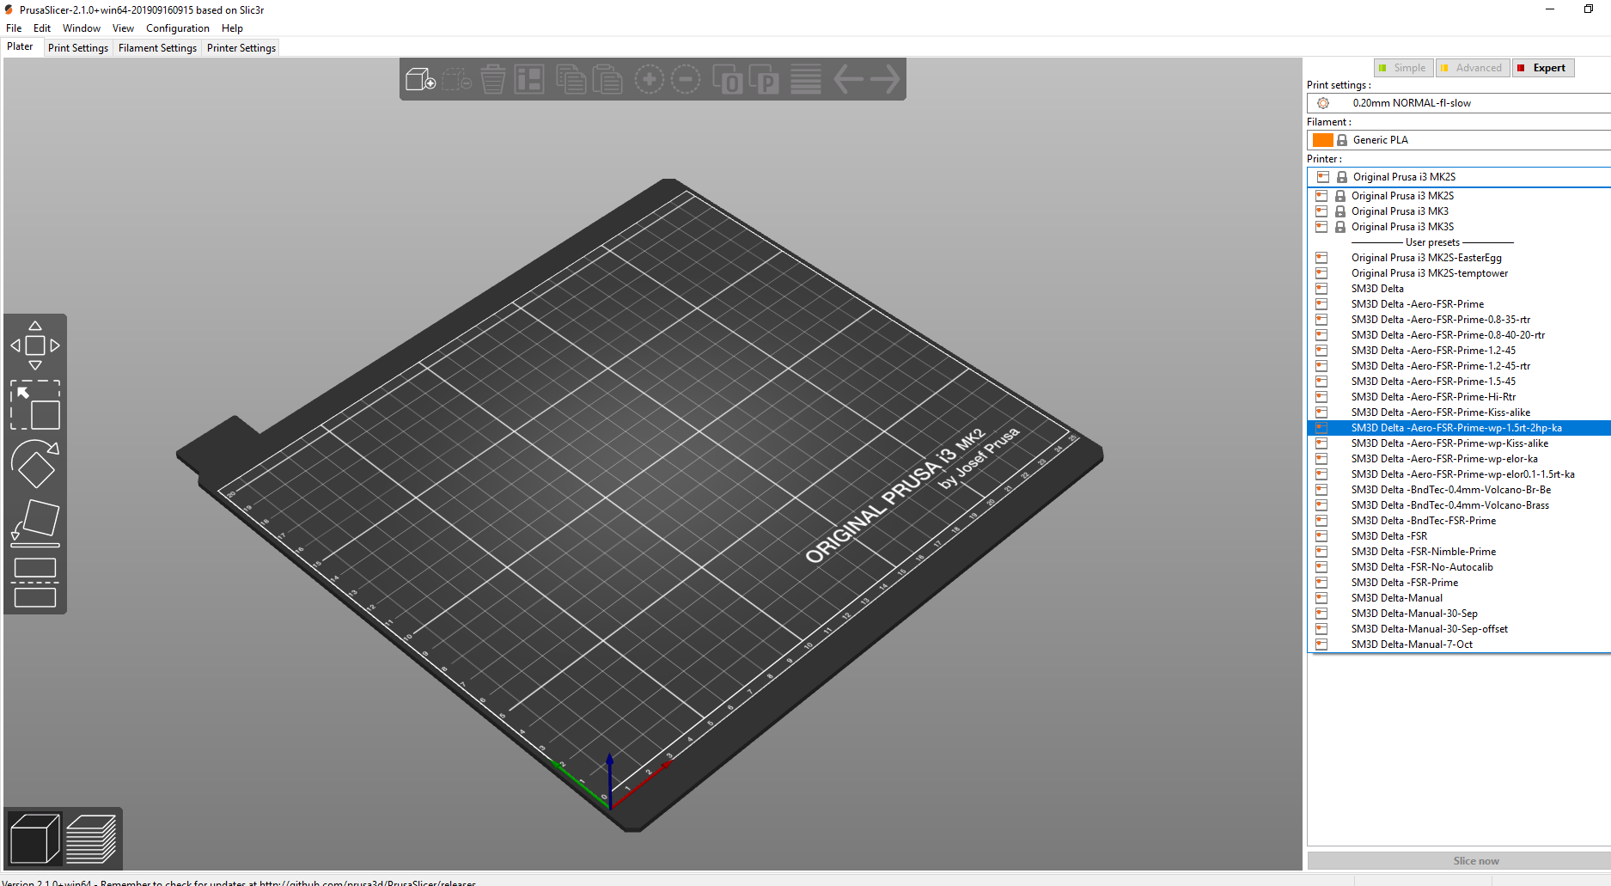Click the Arrange objects icon

(528, 80)
